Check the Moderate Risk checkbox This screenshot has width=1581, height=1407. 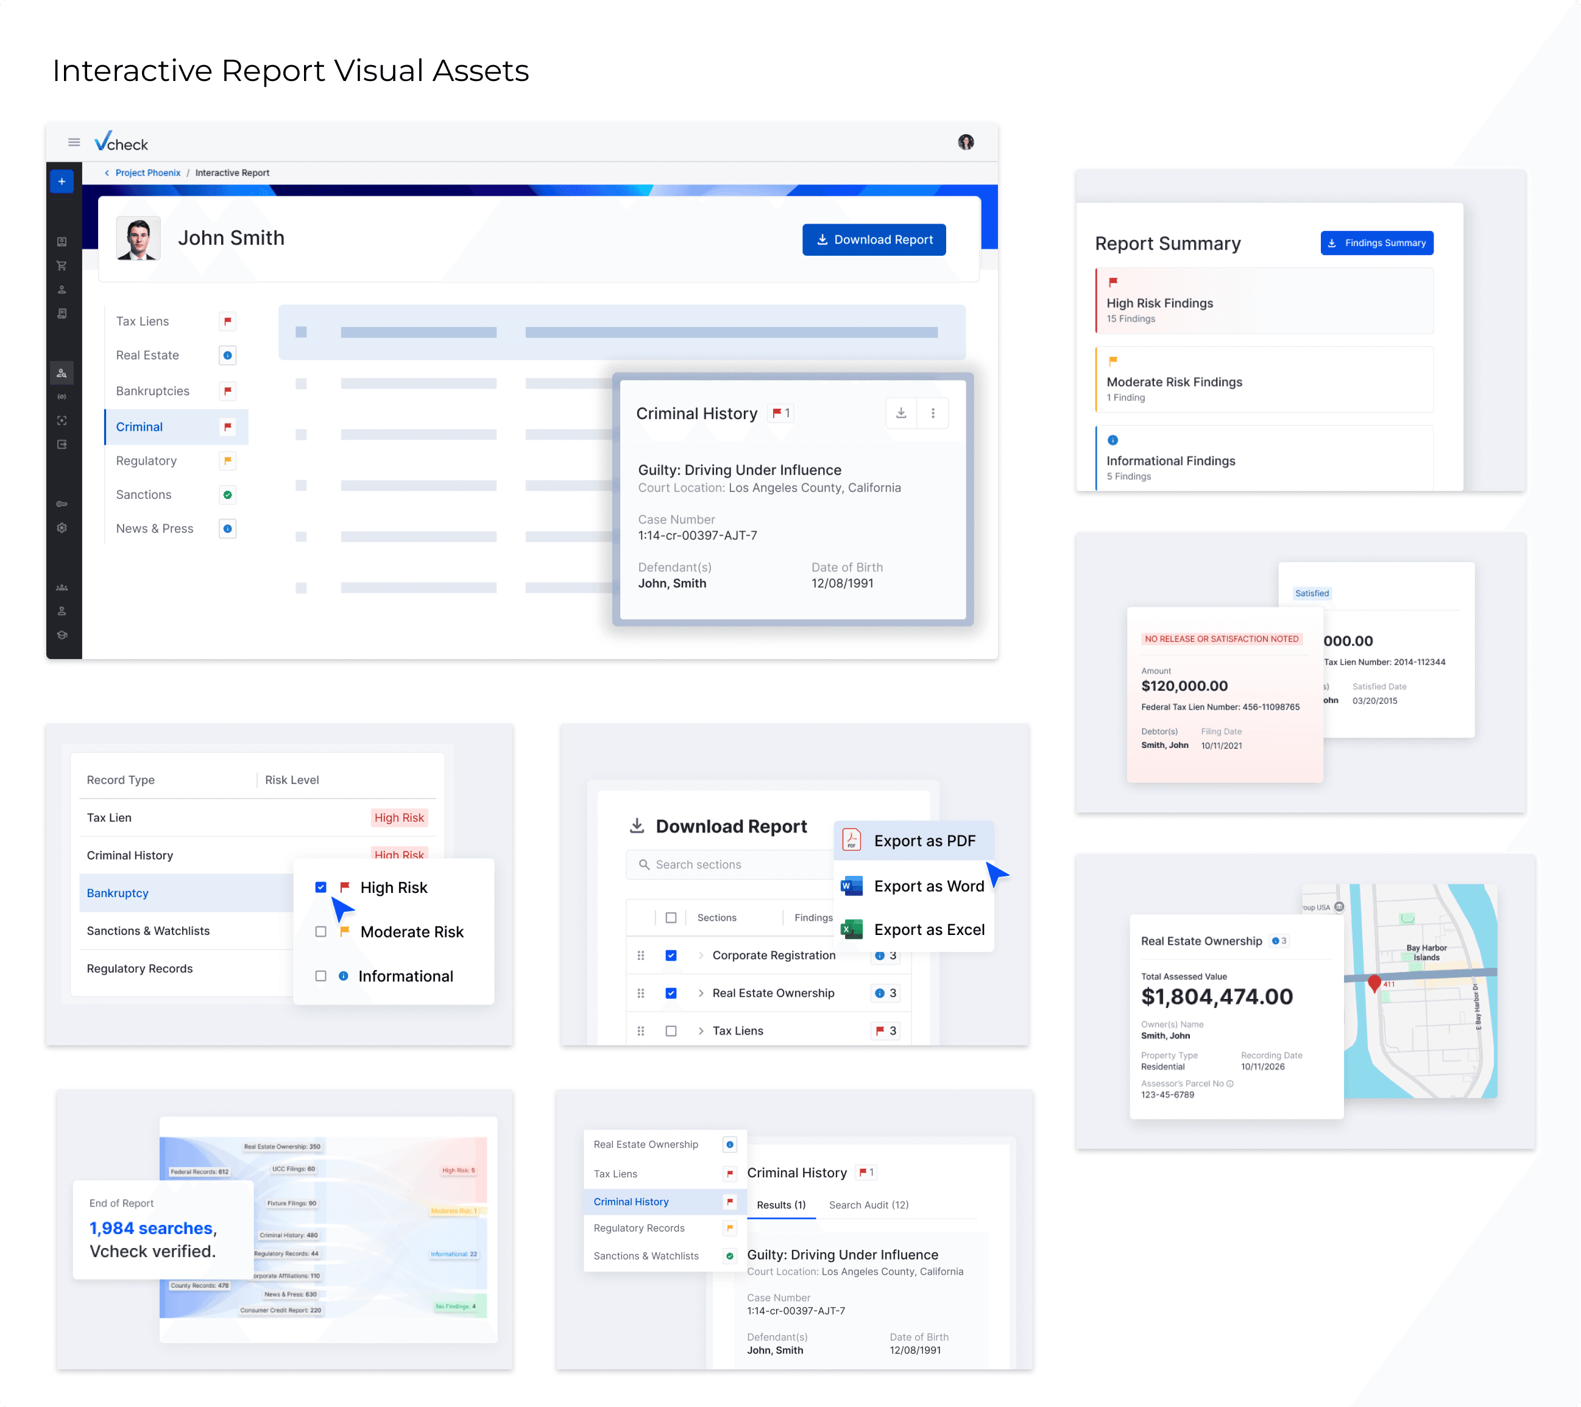[x=321, y=931]
